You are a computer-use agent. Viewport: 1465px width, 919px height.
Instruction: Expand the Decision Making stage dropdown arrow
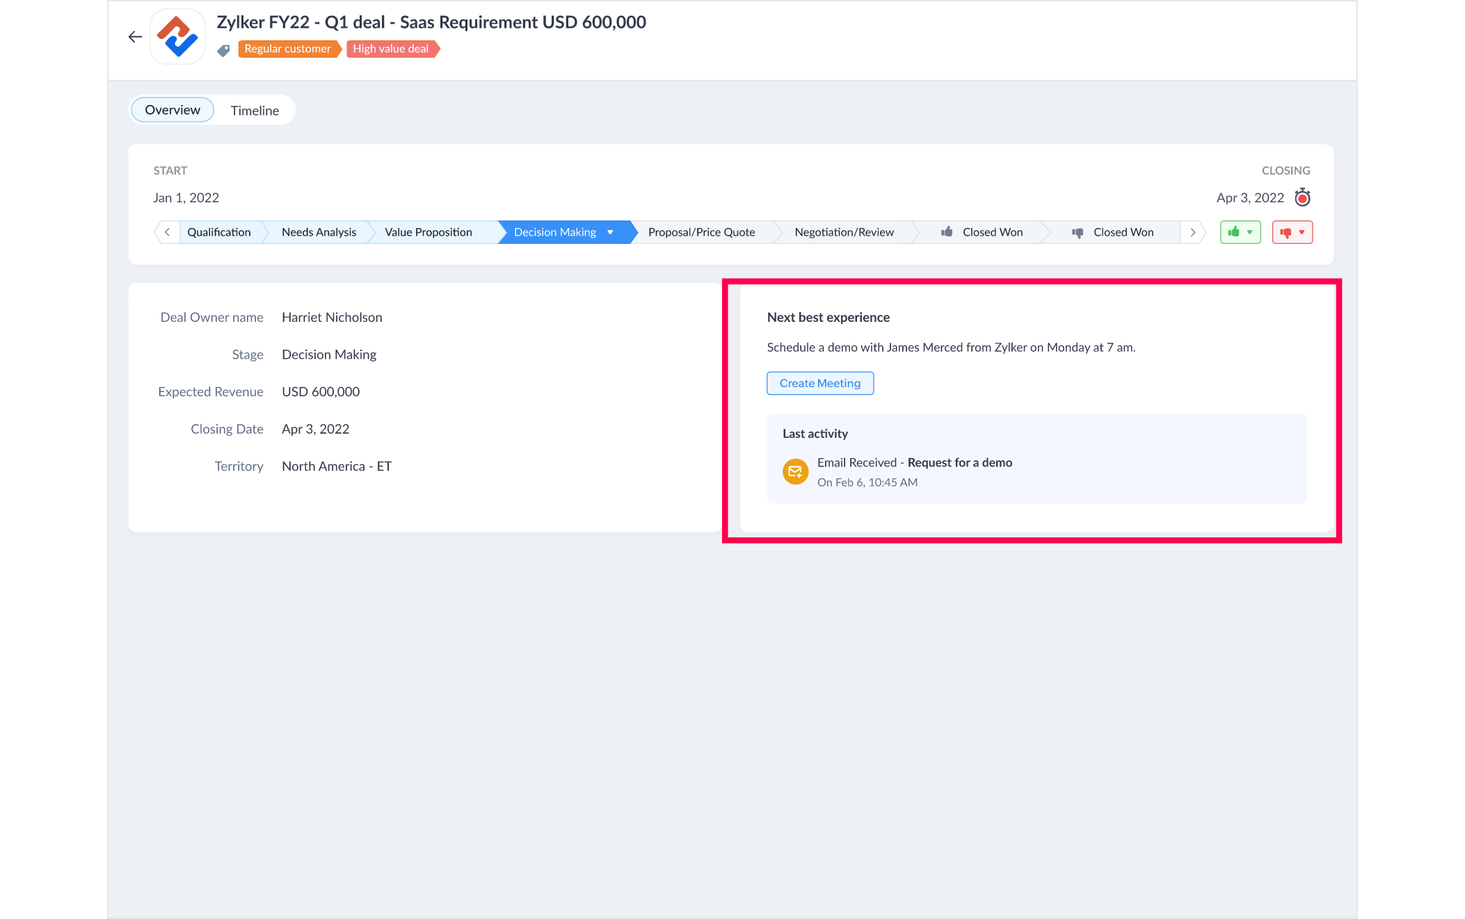pos(610,232)
